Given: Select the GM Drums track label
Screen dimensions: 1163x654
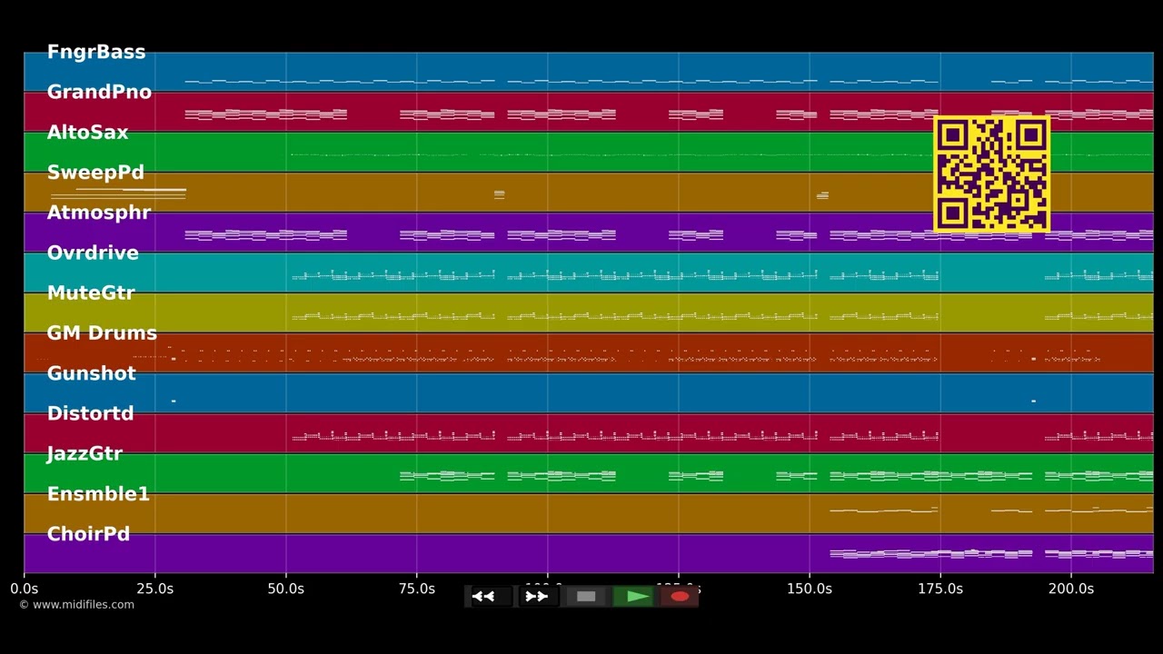Looking at the screenshot, I should [102, 333].
